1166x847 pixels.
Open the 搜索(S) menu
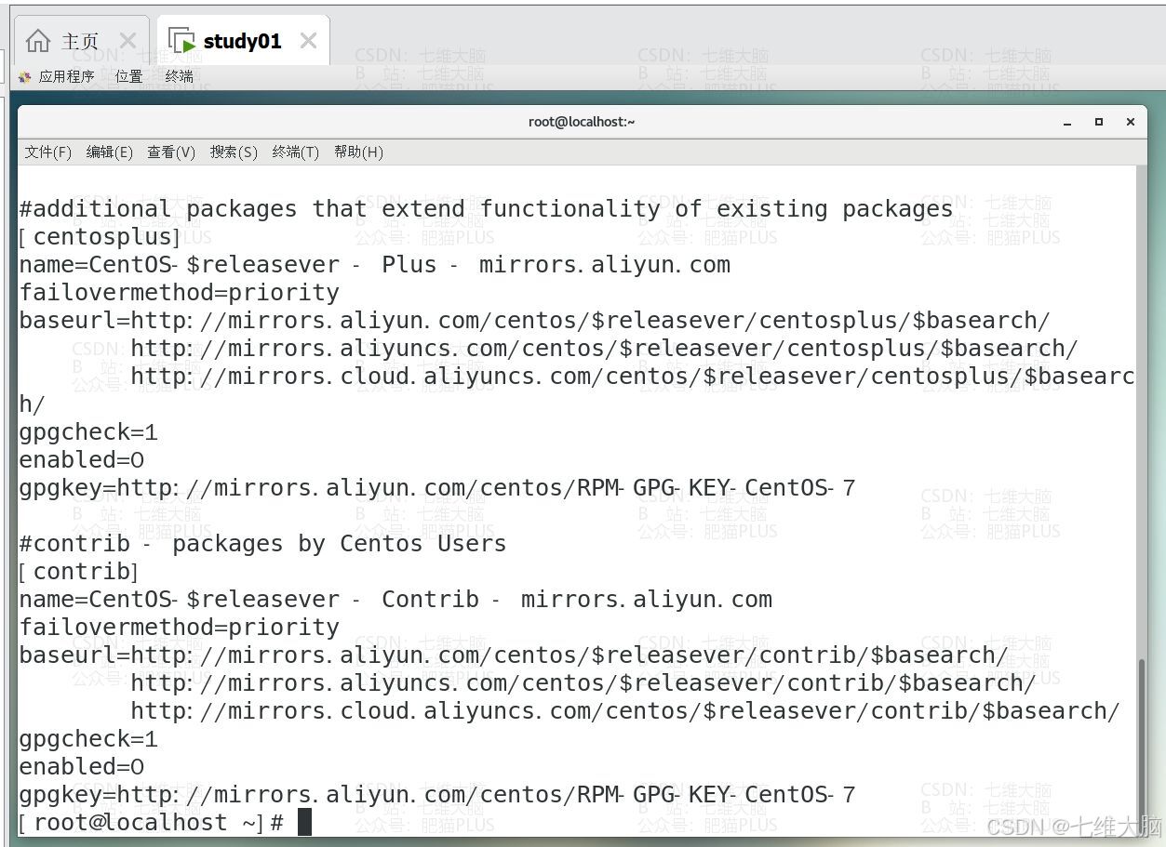234,152
